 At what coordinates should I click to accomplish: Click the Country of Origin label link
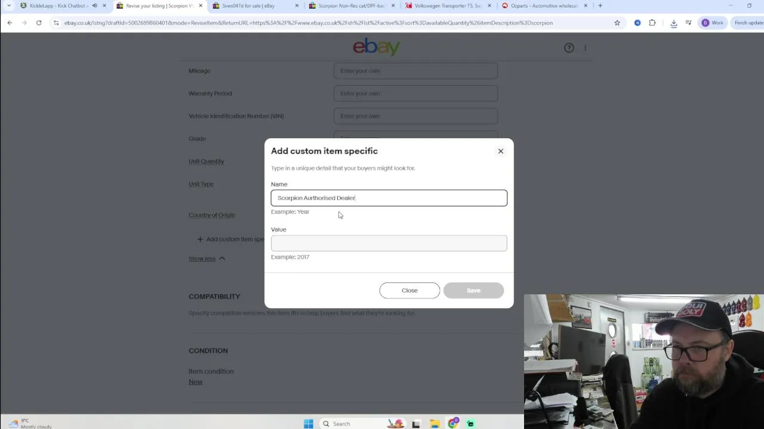212,215
